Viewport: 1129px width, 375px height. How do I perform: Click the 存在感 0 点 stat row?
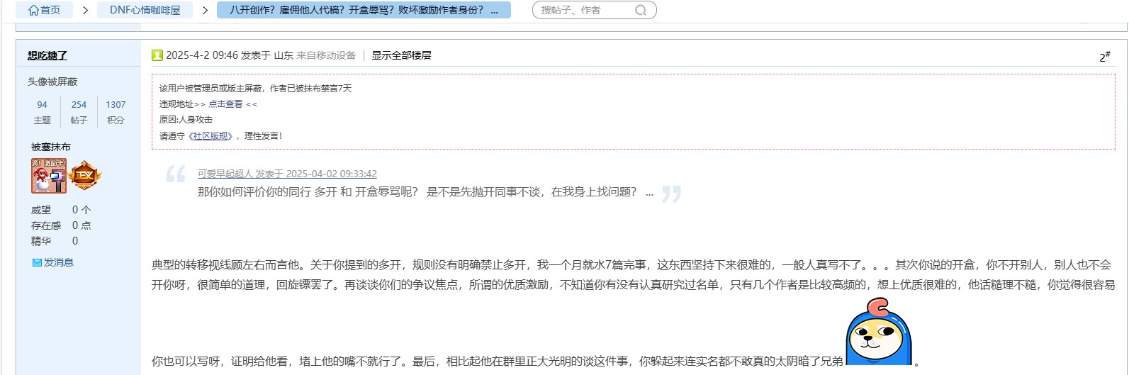[x=61, y=225]
